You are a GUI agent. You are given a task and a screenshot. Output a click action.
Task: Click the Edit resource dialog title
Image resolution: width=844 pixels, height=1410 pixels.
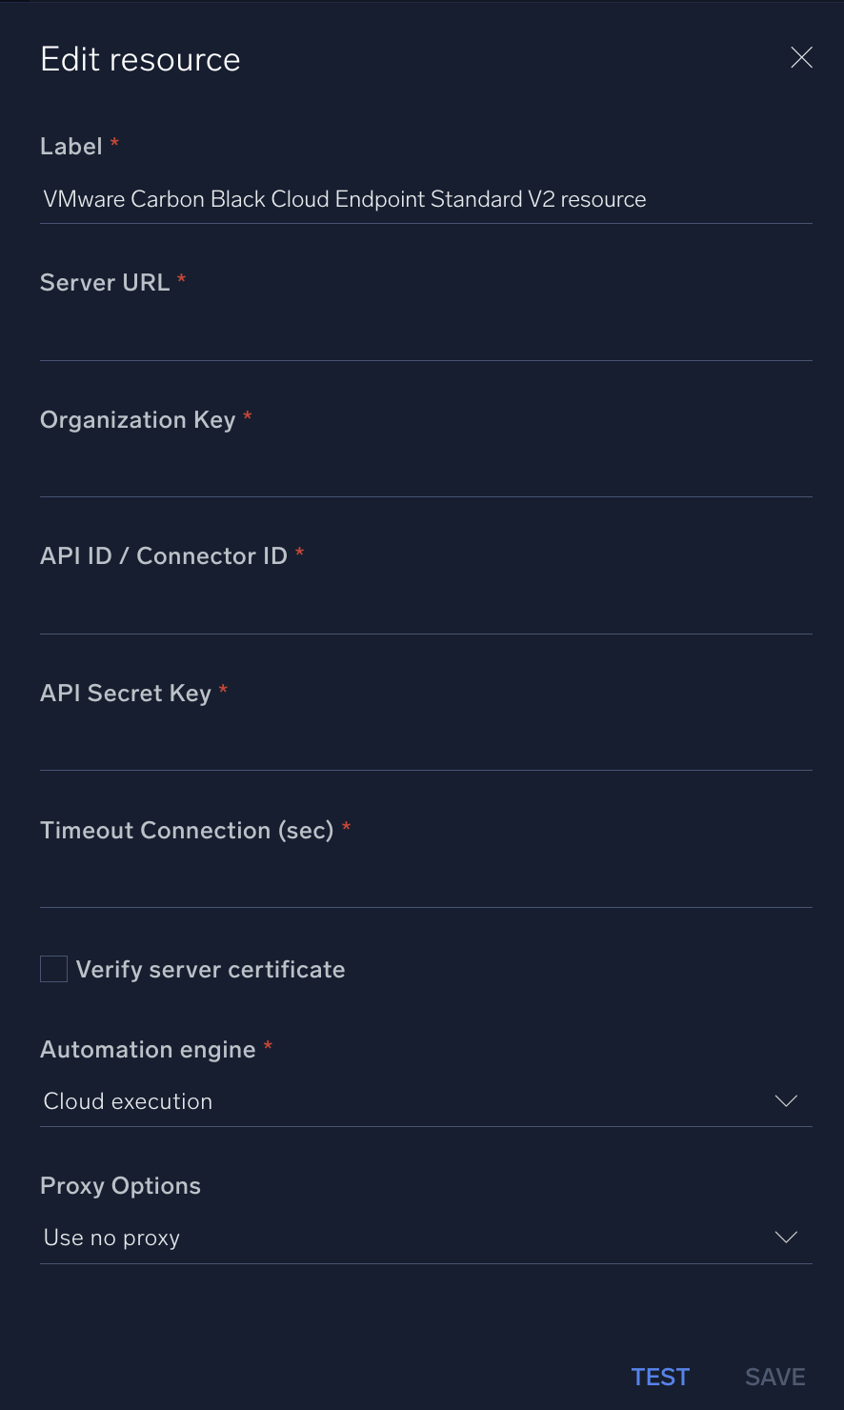point(140,58)
